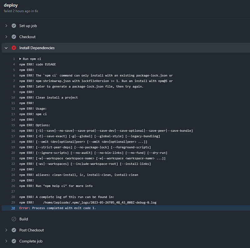The height and width of the screenshot is (248, 250).
Task: Click log line number 16
Action: 13,131
